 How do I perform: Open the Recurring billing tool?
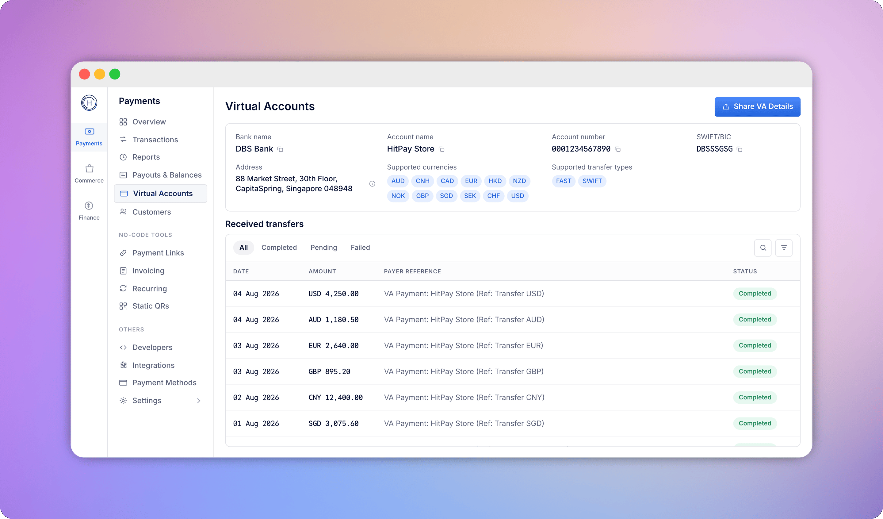pyautogui.click(x=150, y=288)
